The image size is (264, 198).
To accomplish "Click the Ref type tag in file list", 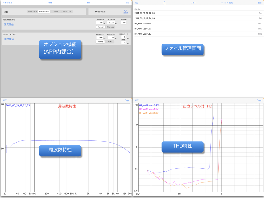I will click(261, 18).
